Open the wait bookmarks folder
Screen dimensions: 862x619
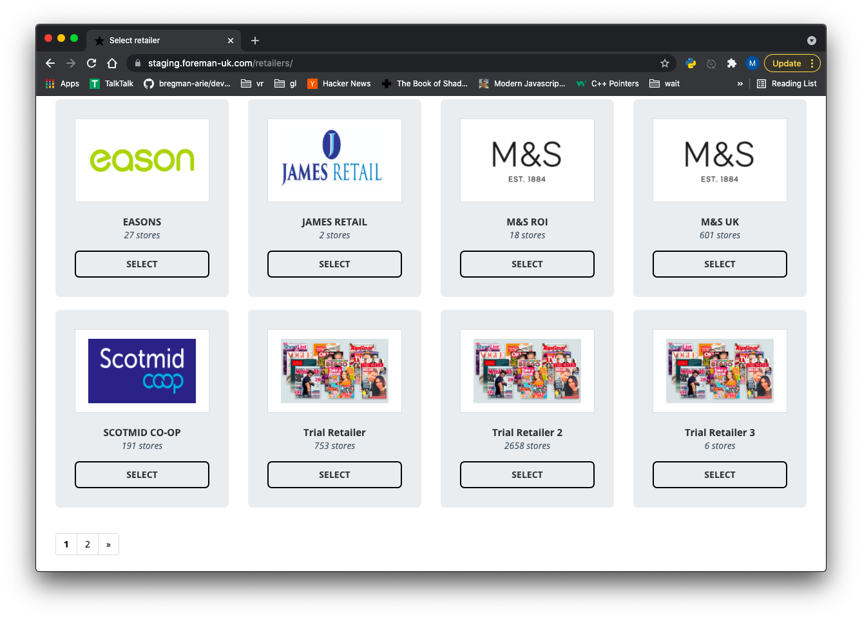[x=665, y=84]
